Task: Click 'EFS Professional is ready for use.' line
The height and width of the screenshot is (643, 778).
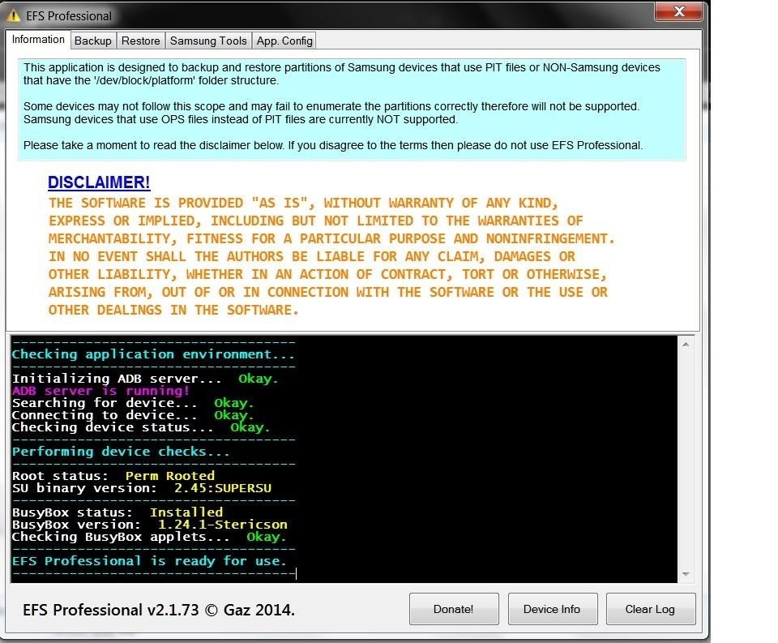Action: 149,561
